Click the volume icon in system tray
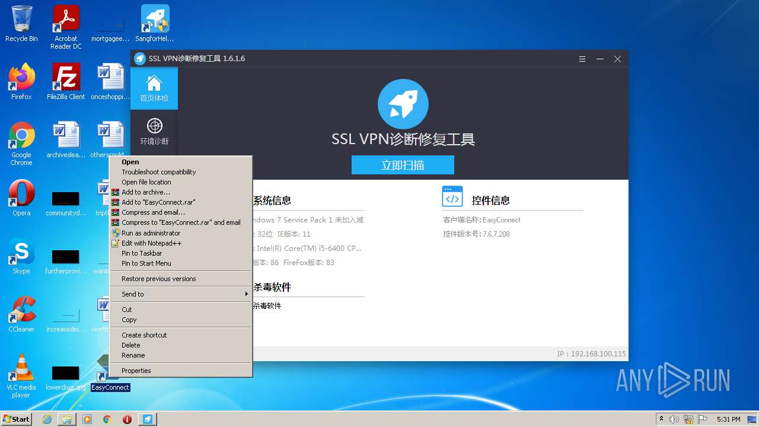Screen dimensions: 759x427 (x=675, y=419)
